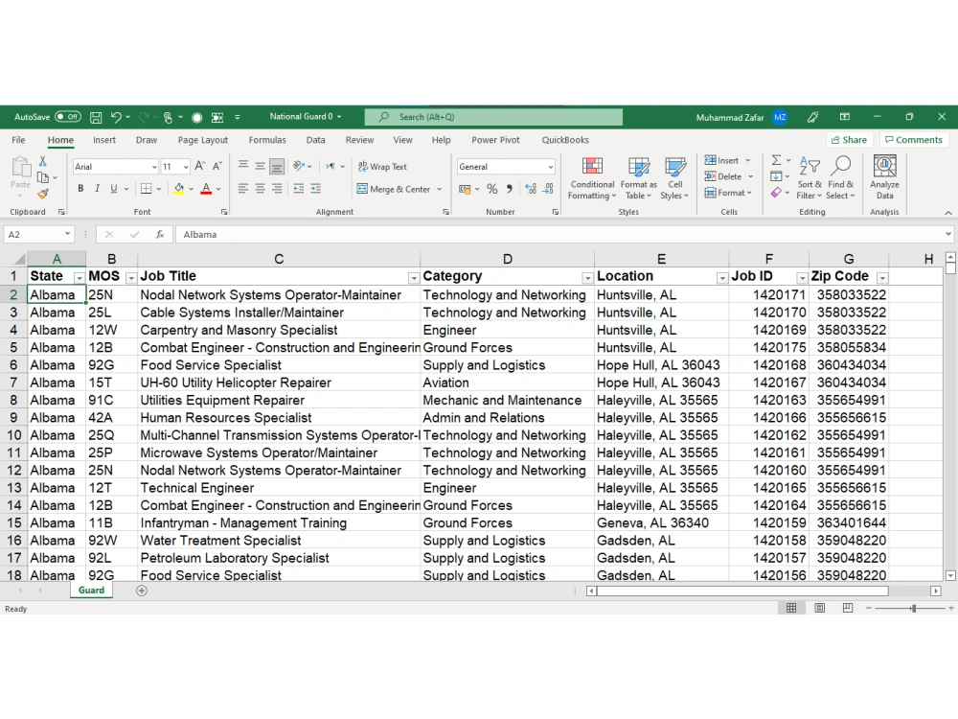The width and height of the screenshot is (958, 719).
Task: Open Format as Table gallery
Action: [638, 177]
